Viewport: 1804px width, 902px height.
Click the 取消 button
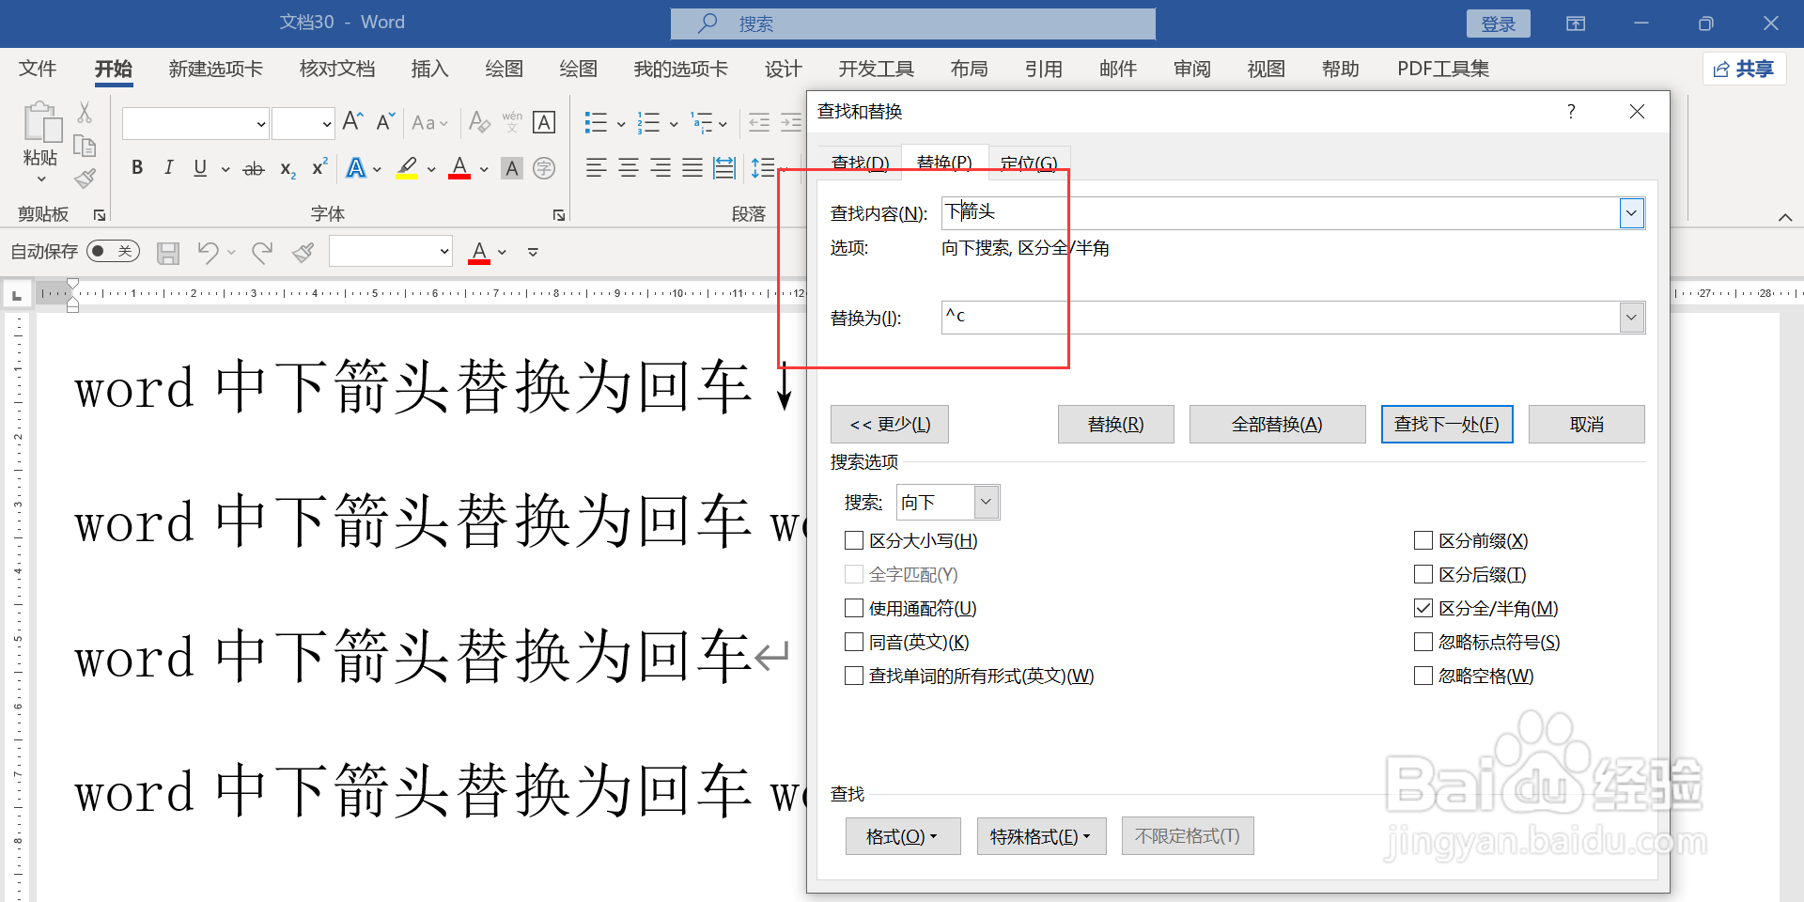(1586, 424)
